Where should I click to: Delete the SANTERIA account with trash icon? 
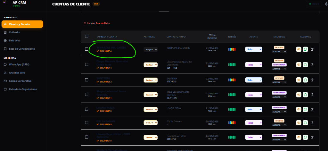pos(312,80)
